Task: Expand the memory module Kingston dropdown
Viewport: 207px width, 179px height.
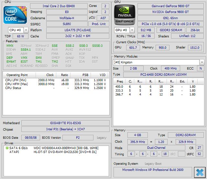Action: pyautogui.click(x=202, y=62)
